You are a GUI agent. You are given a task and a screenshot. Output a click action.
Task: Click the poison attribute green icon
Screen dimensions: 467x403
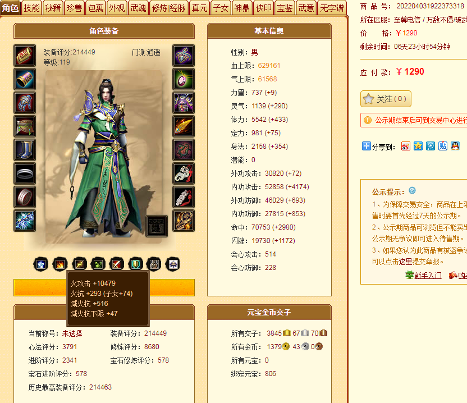pyautogui.click(x=98, y=264)
